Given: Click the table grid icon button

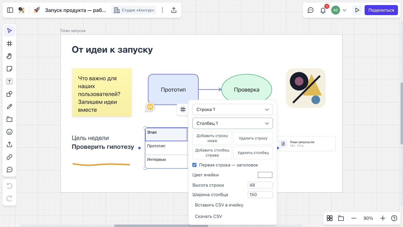Looking at the screenshot, I should (183, 109).
